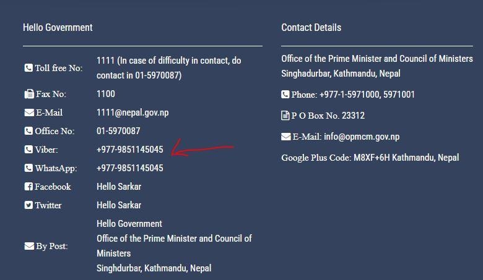This screenshot has height=280, width=483.
Task: Click the P O Box document icon
Action: pos(285,116)
